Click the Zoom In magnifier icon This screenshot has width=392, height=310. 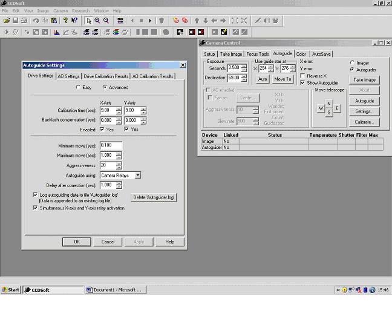coord(97,21)
